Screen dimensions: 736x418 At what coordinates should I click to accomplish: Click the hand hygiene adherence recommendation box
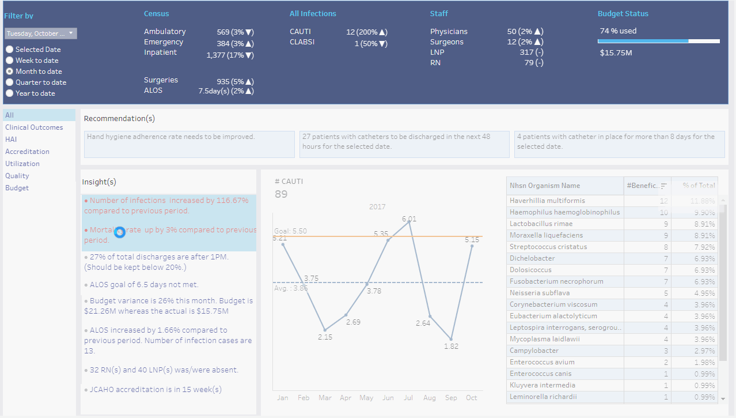coord(189,144)
